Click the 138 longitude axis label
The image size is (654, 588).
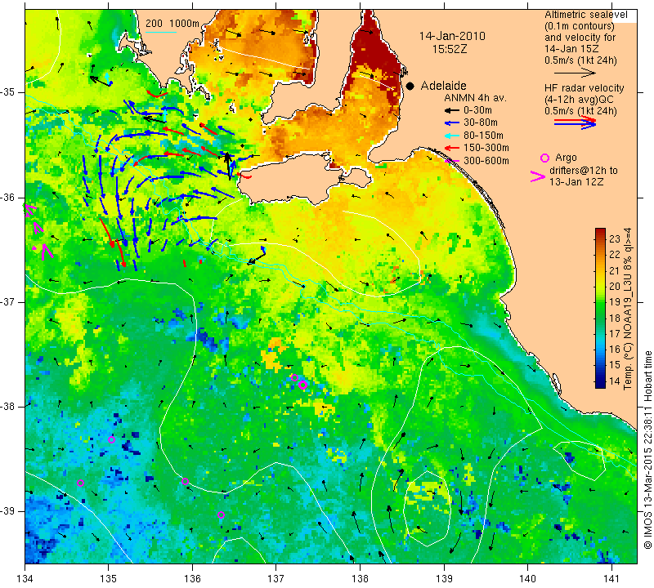[360, 579]
